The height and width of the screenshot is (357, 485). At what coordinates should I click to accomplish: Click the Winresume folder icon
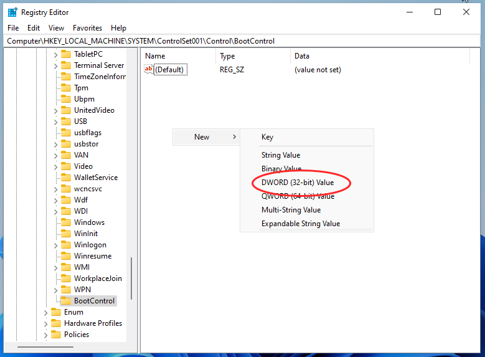tap(66, 255)
